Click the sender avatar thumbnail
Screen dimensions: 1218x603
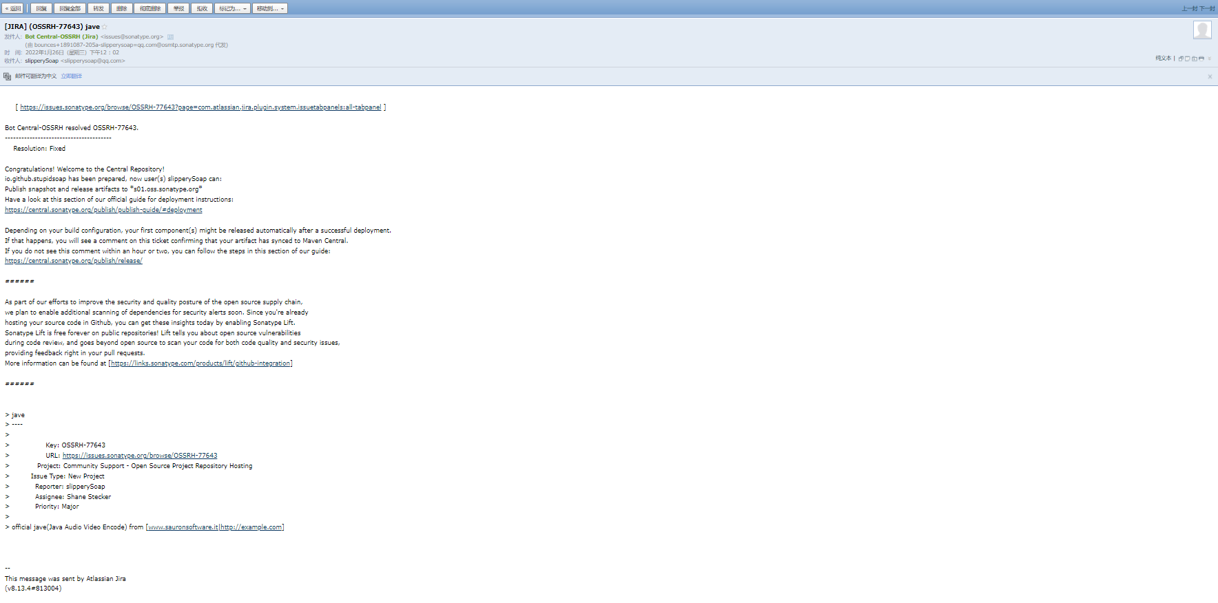tap(1202, 30)
